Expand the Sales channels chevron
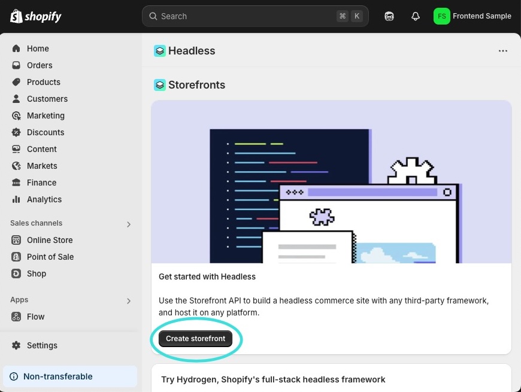 (129, 224)
